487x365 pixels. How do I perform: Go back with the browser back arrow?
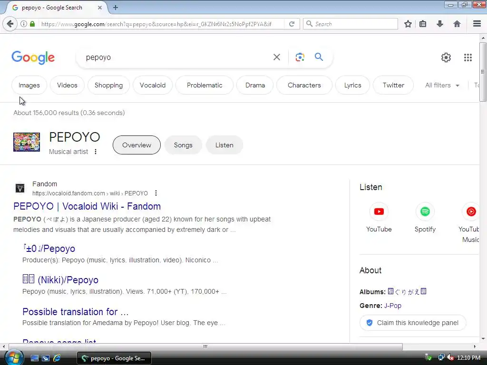click(x=10, y=24)
